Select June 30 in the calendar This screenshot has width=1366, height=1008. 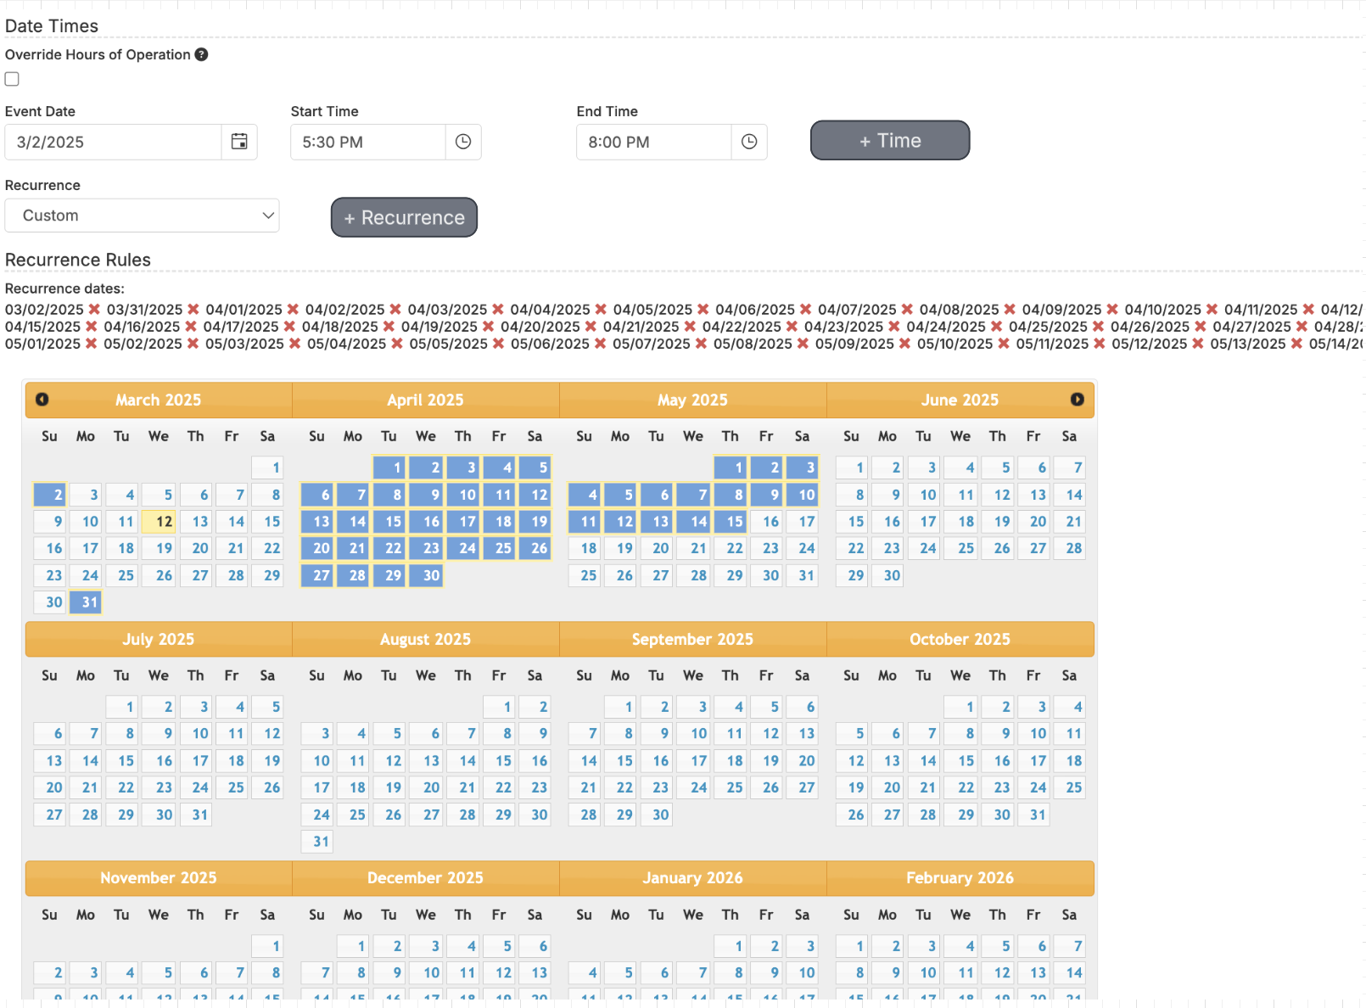coord(888,575)
